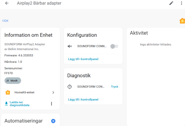Open the I CH breadcrumb link
Viewport: 185px width, 126px height.
click(5, 21)
